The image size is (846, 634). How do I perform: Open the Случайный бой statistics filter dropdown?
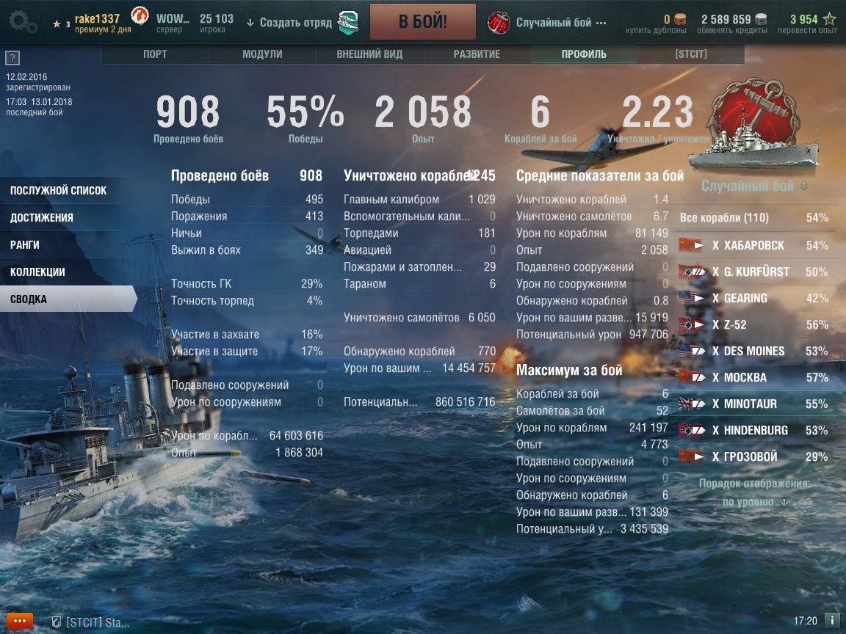(754, 186)
